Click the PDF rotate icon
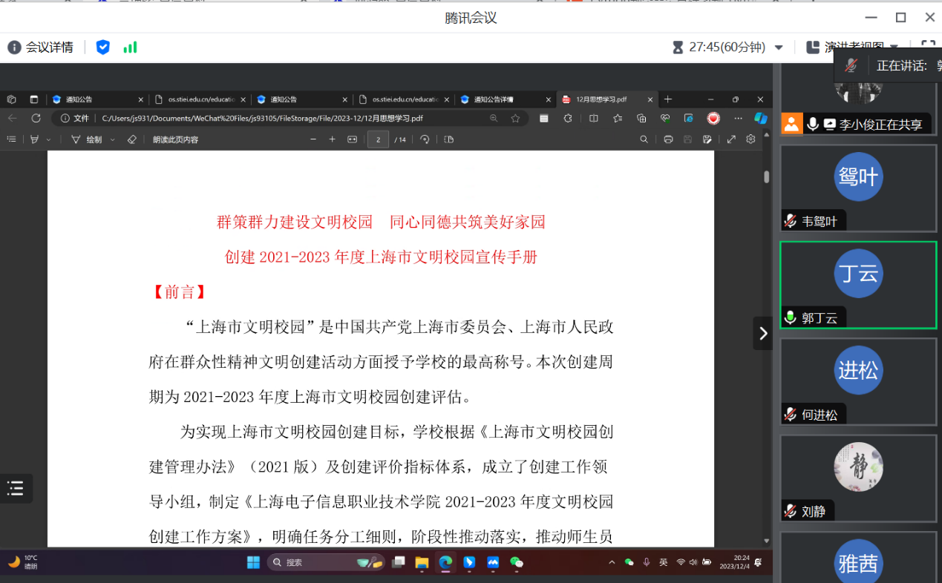The height and width of the screenshot is (583, 942). [x=425, y=139]
